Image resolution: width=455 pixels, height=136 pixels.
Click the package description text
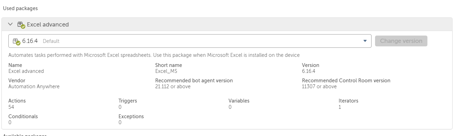[154, 55]
